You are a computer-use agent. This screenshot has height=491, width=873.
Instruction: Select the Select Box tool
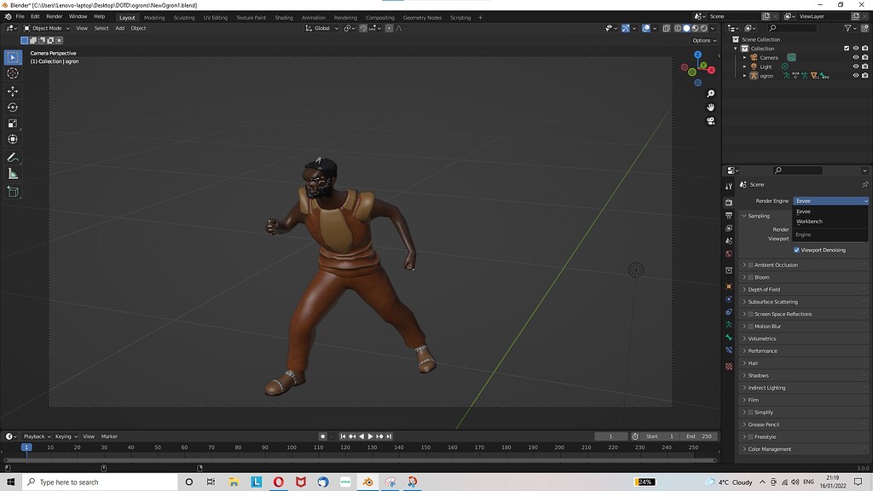click(x=13, y=57)
